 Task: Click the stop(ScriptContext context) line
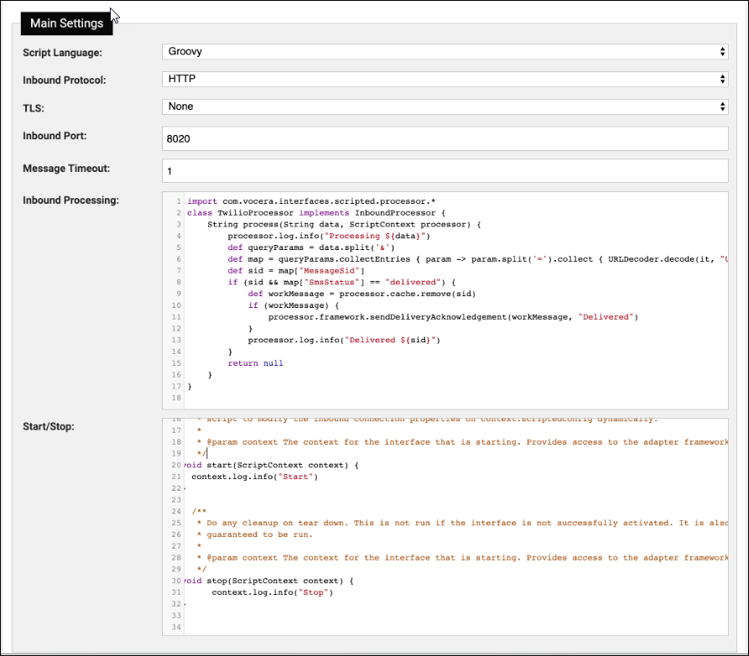(252, 581)
